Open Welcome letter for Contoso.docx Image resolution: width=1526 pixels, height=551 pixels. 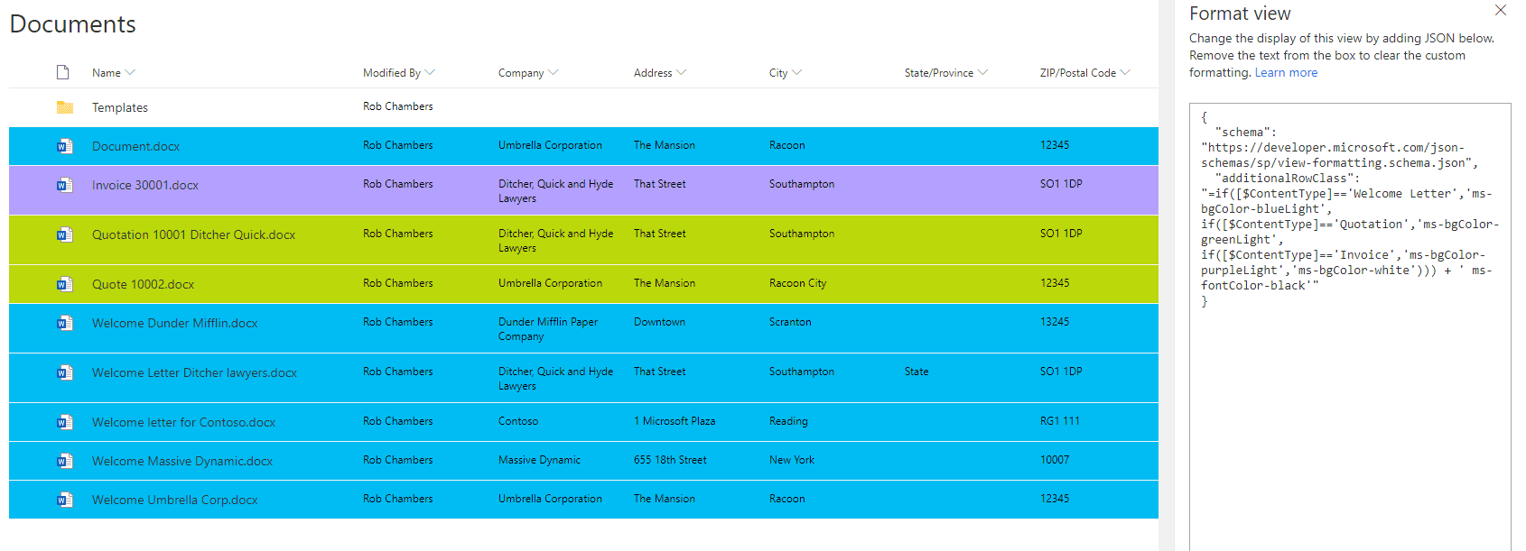click(183, 422)
